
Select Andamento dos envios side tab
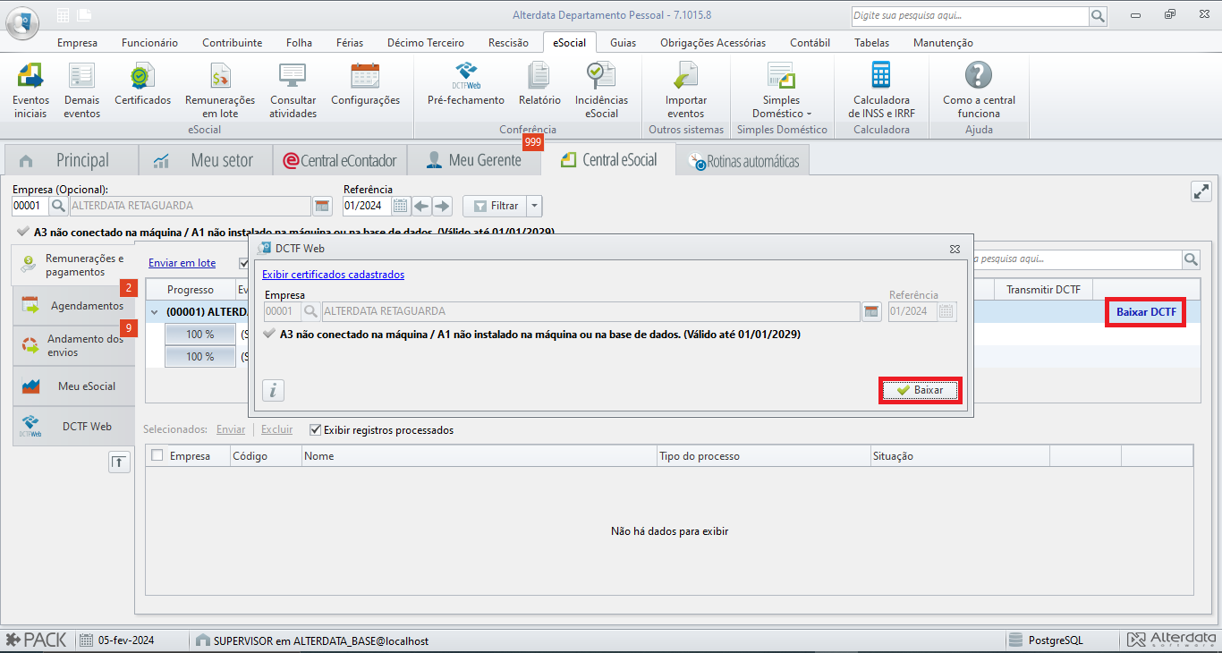tap(73, 345)
